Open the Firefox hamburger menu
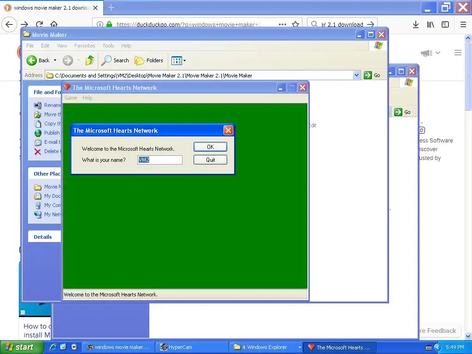 (463, 24)
